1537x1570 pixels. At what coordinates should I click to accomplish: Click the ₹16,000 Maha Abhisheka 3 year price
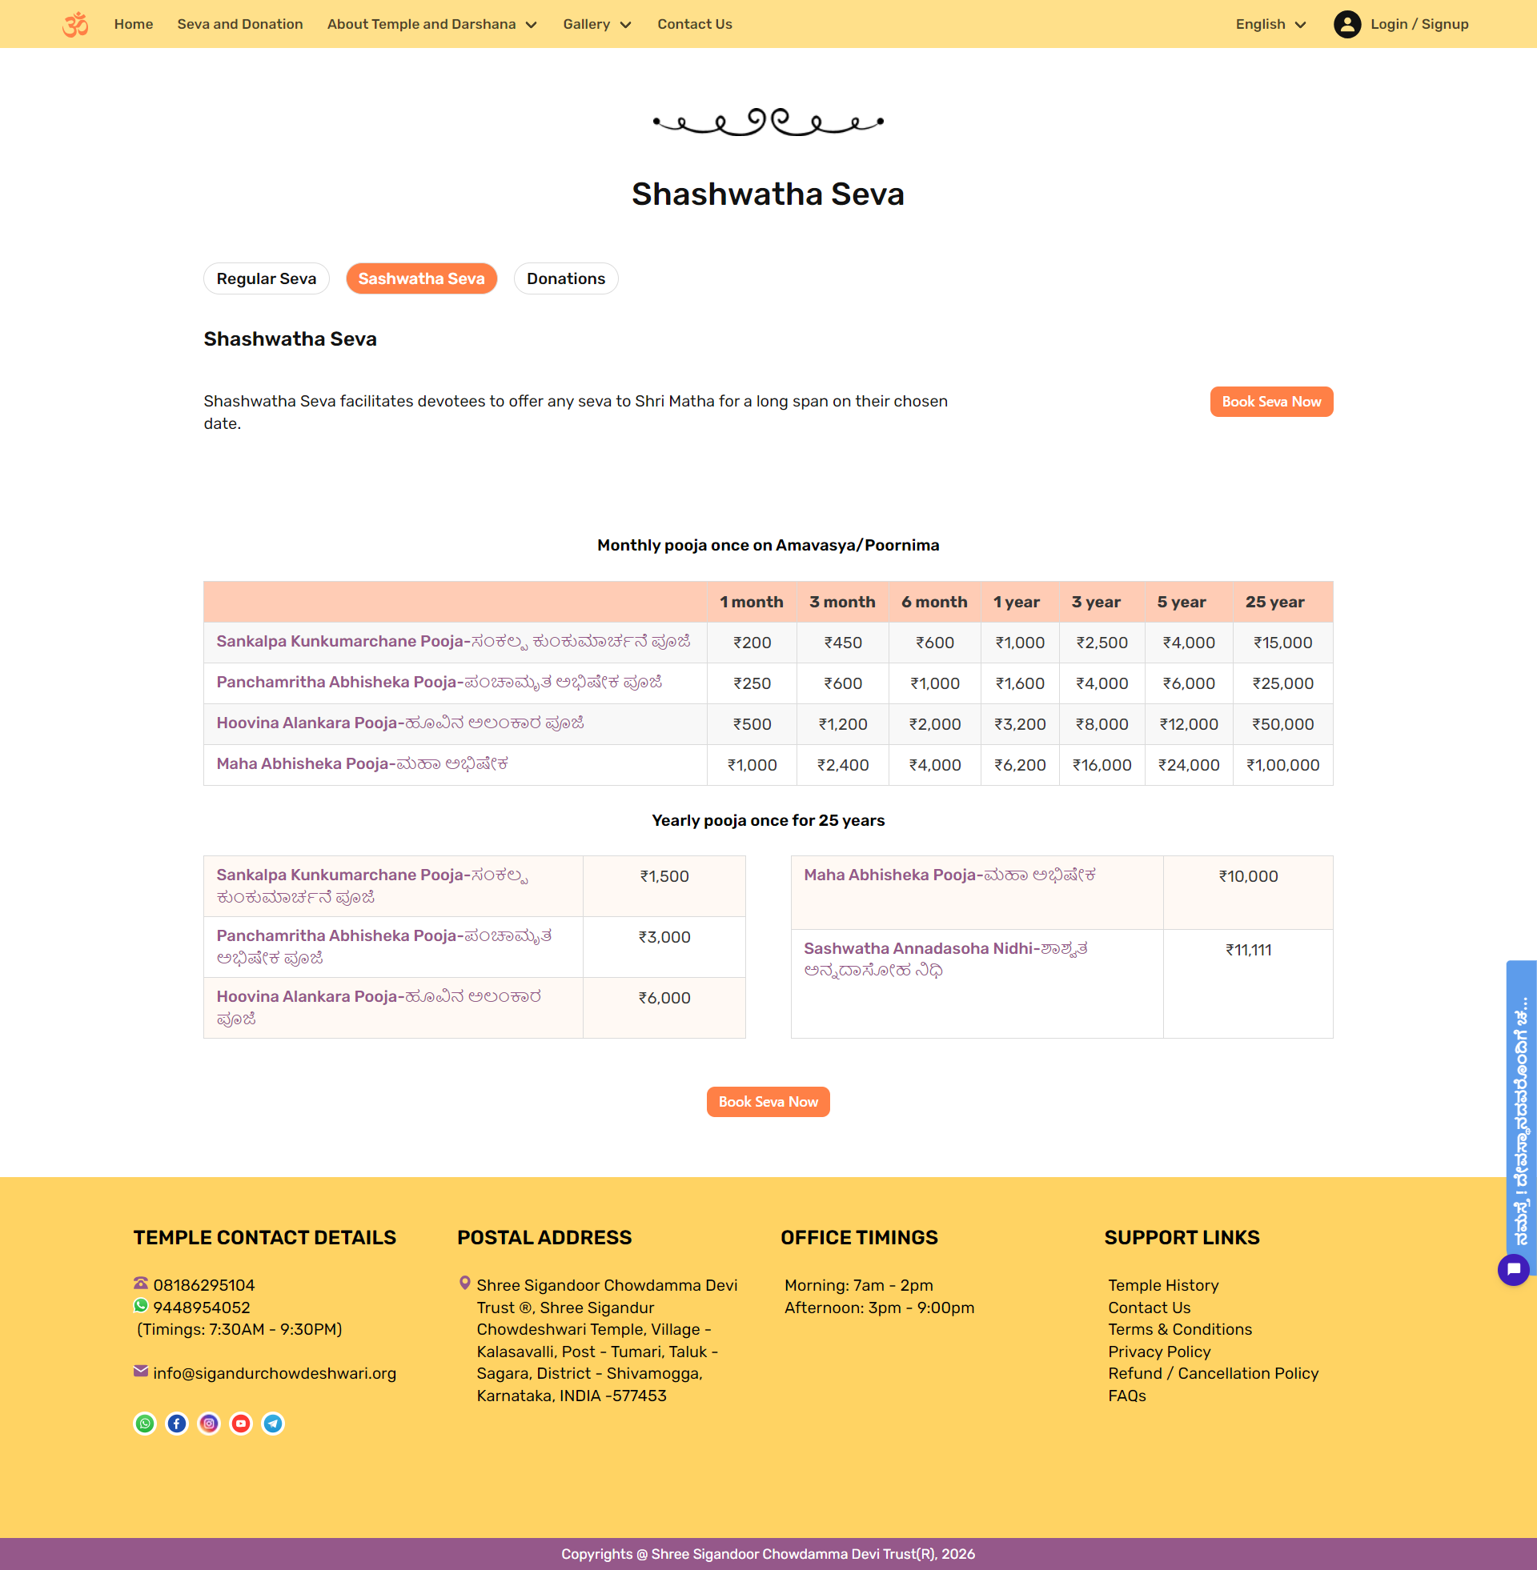pos(1102,766)
